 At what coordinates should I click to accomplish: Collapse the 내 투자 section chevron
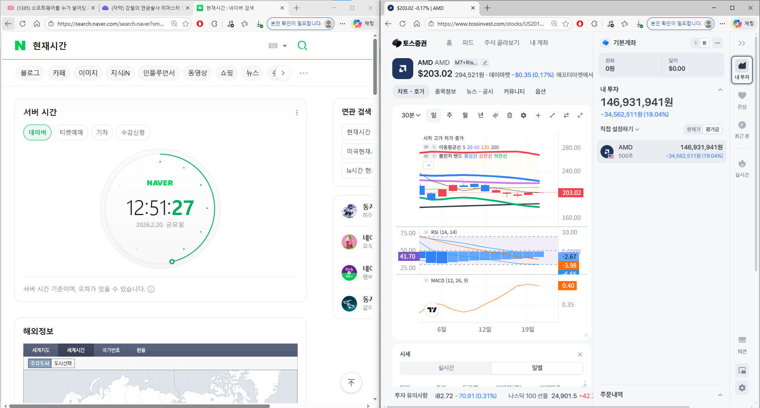coord(720,90)
